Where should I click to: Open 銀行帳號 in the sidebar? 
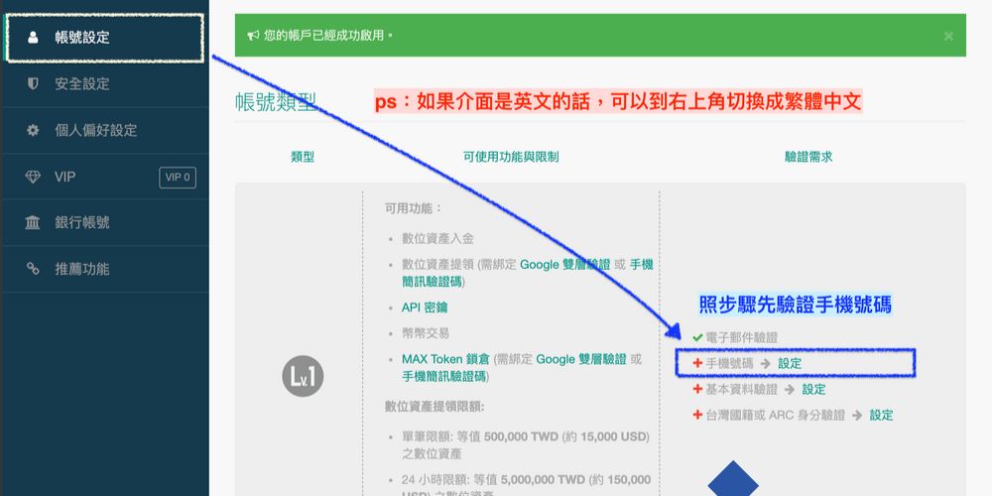105,222
